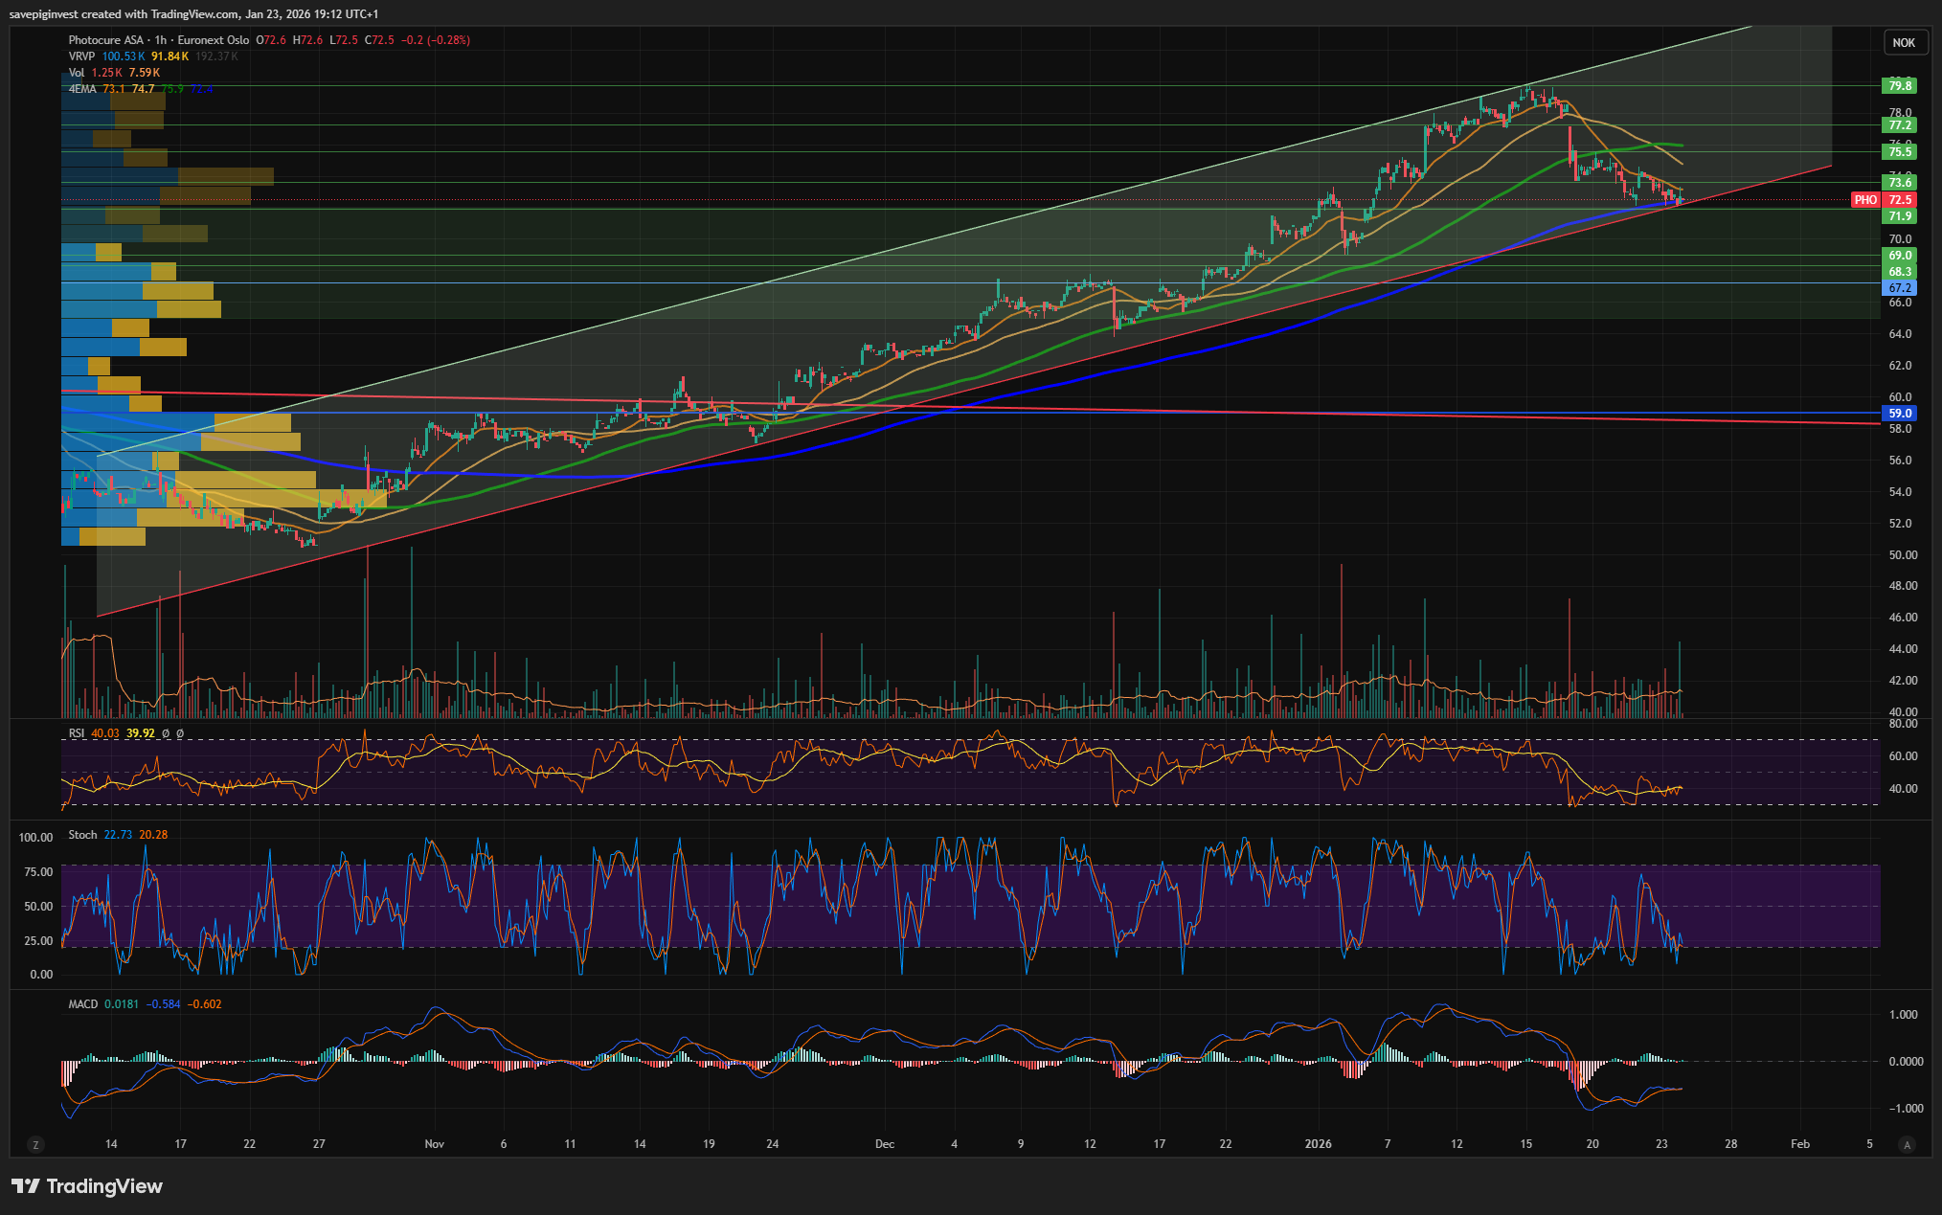
Task: Click the Z timezone icon on time axis
Action: (x=35, y=1144)
